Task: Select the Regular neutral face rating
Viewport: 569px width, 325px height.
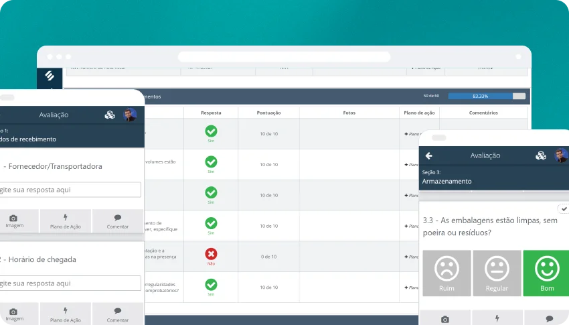Action: coord(497,273)
